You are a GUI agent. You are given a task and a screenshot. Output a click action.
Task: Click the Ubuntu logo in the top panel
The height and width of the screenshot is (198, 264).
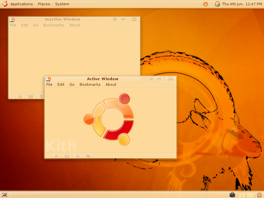[4, 4]
